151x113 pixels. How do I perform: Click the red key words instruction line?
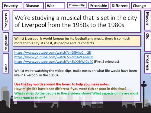pyautogui.click(x=62, y=84)
